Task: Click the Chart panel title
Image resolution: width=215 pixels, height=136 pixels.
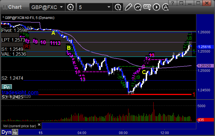Action: tap(15, 7)
